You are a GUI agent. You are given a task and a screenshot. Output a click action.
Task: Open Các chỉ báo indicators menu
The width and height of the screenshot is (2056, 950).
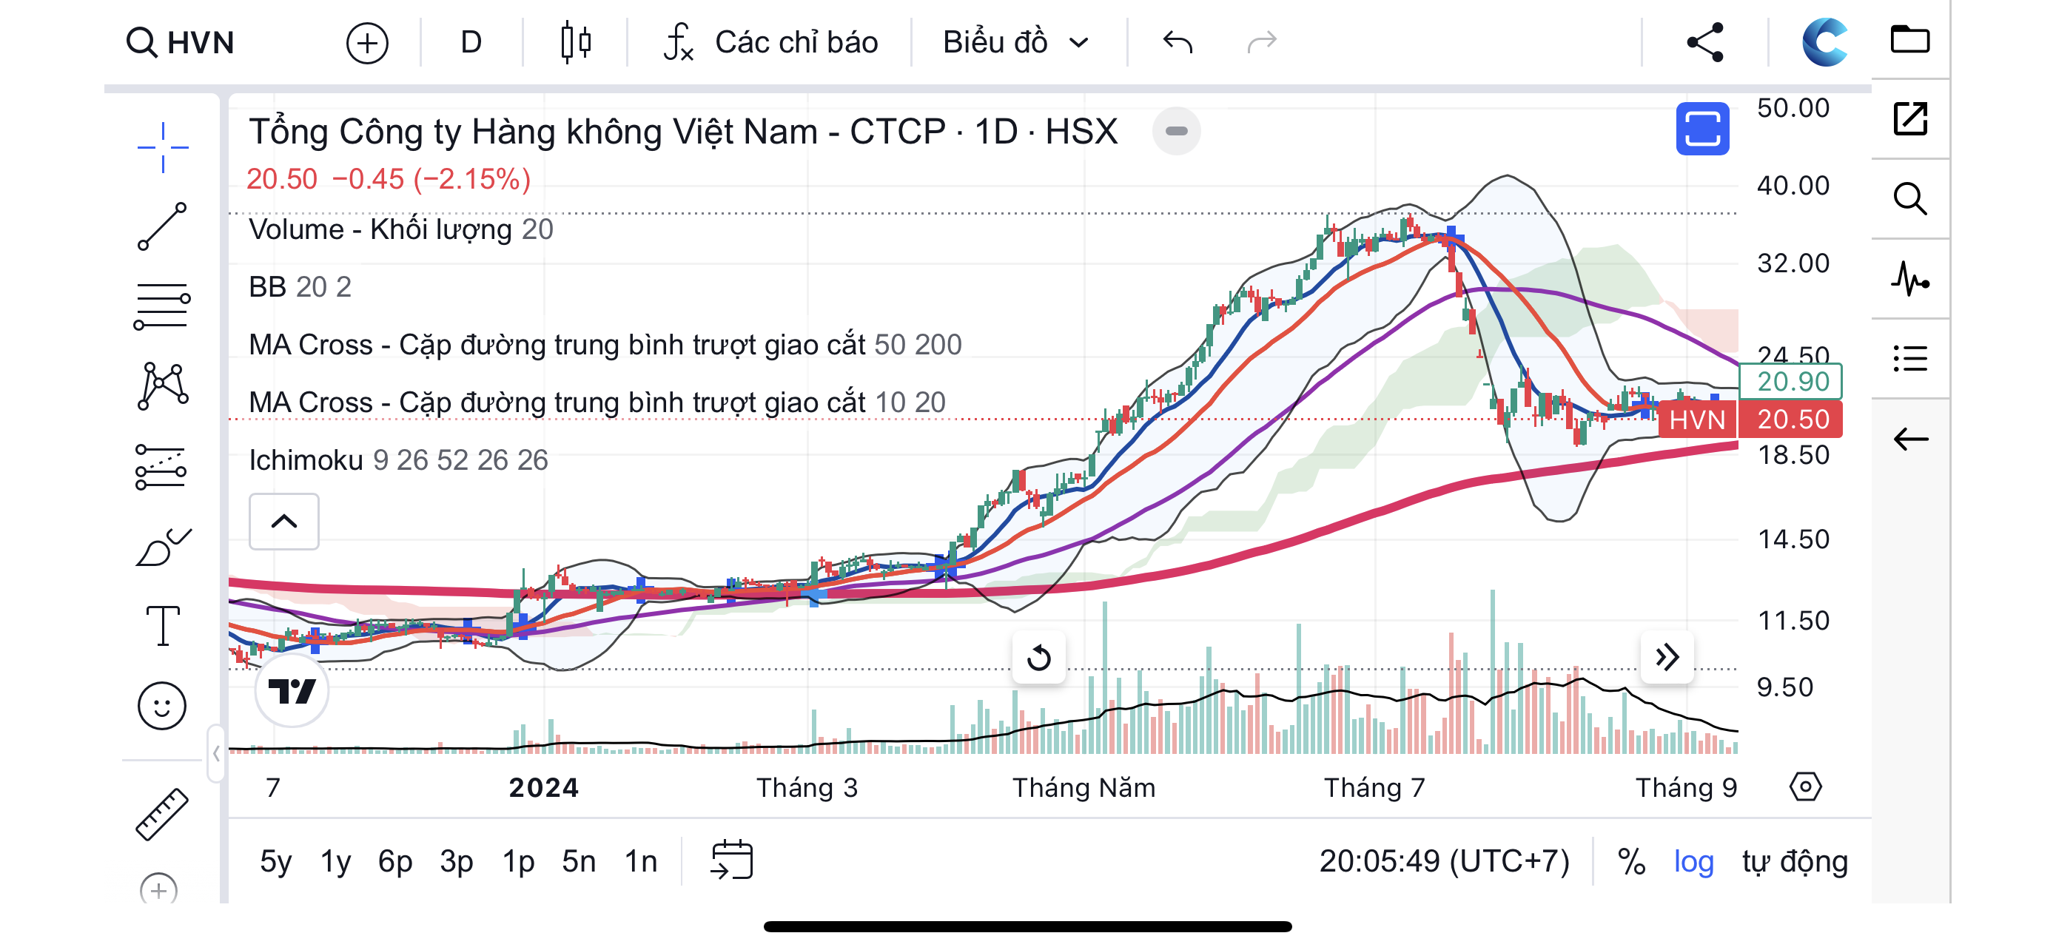(x=771, y=42)
